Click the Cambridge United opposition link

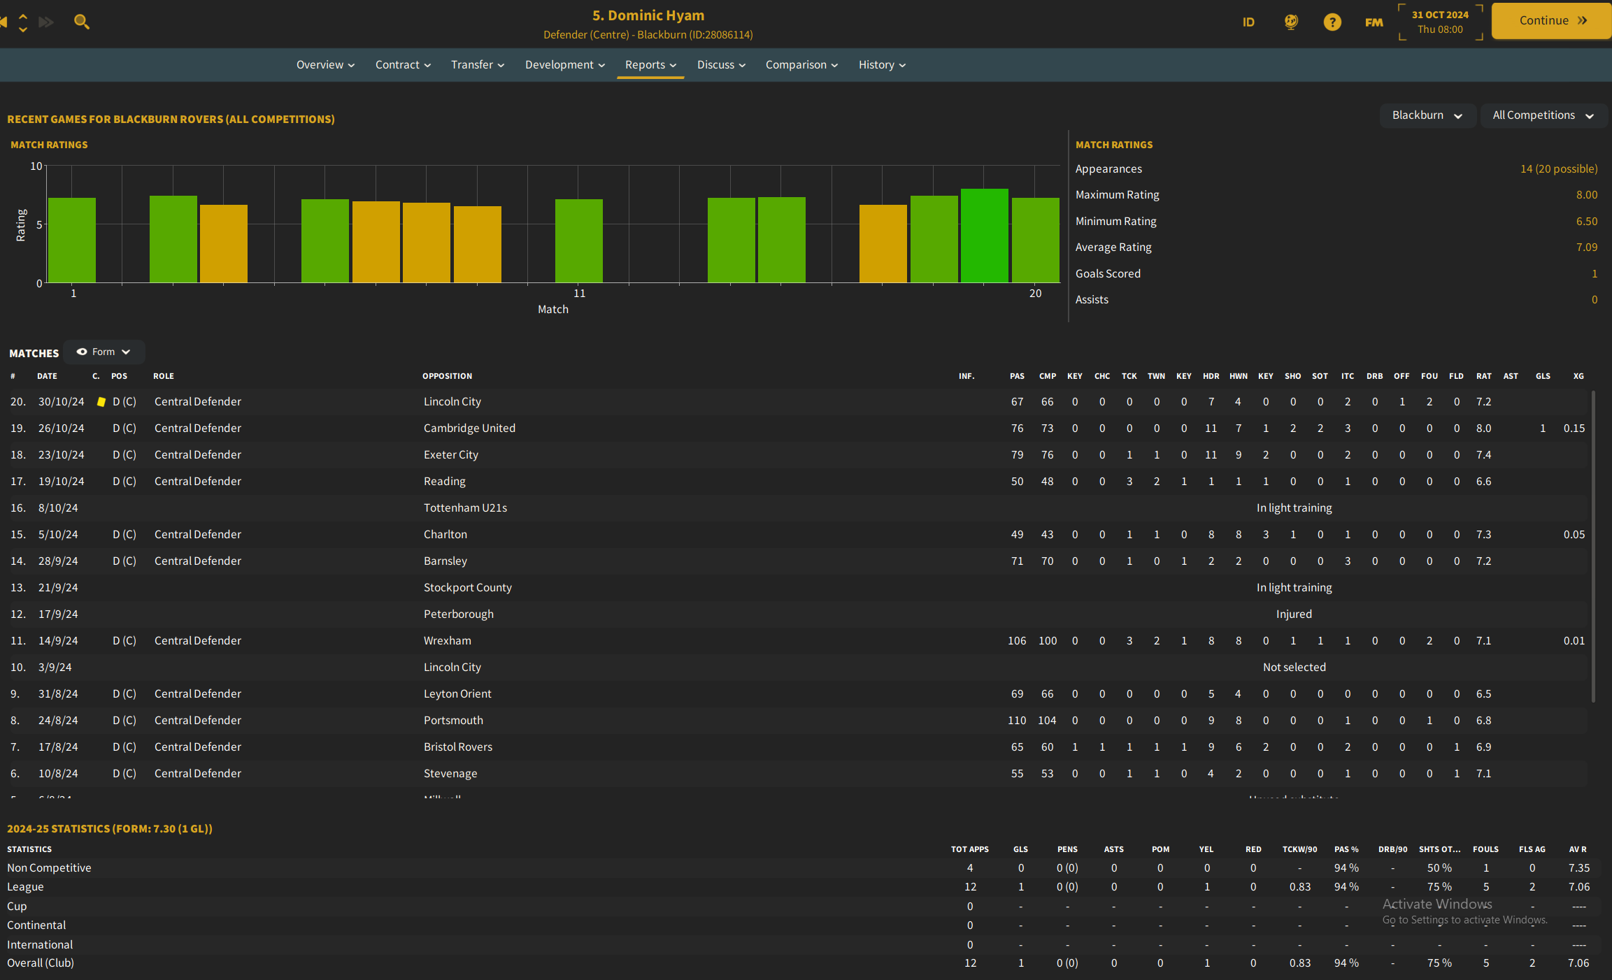[x=469, y=428]
